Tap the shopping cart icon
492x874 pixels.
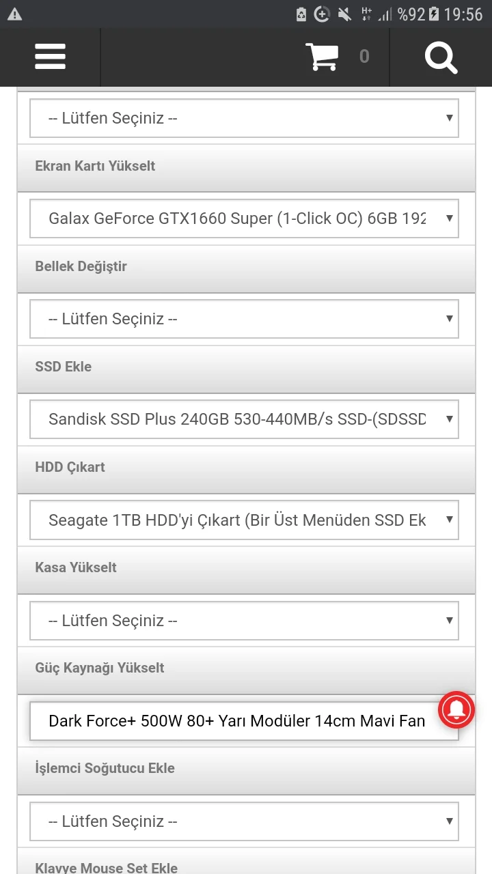[x=321, y=57]
